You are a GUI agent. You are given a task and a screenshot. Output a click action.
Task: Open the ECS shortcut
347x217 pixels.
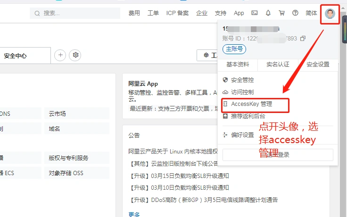(21, 173)
